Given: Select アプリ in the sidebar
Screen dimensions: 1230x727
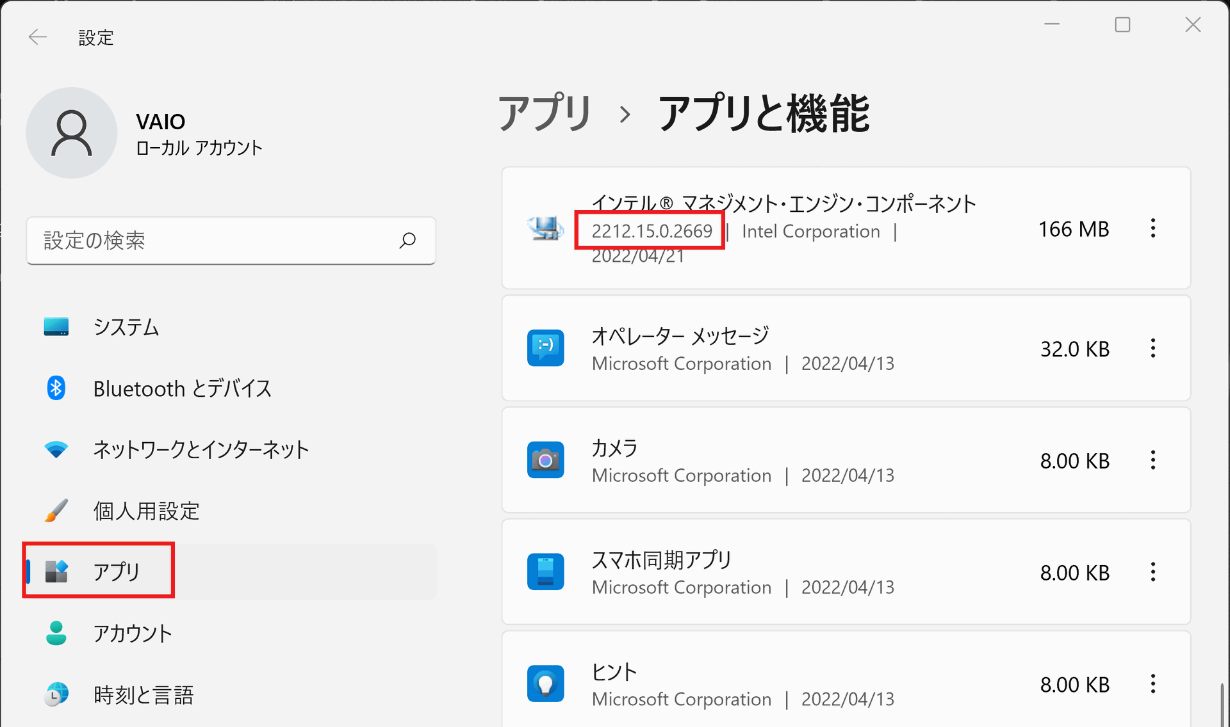Looking at the screenshot, I should [x=231, y=571].
